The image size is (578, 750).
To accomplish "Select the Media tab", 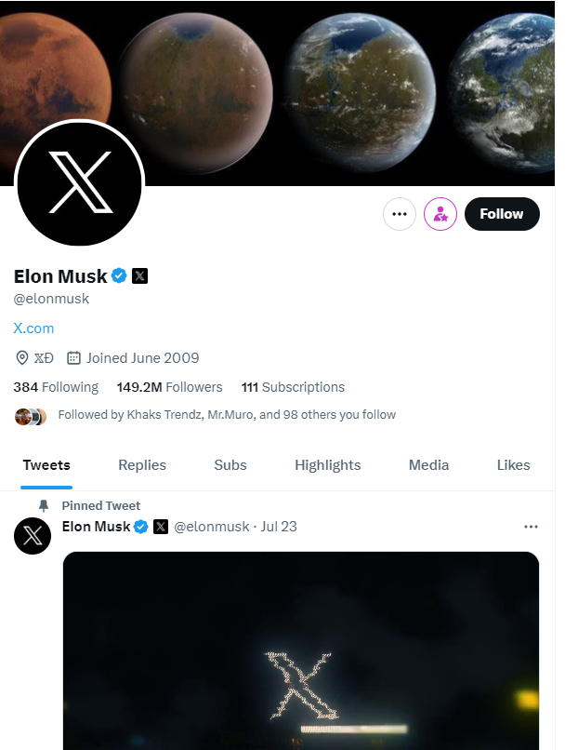I will 428,464.
